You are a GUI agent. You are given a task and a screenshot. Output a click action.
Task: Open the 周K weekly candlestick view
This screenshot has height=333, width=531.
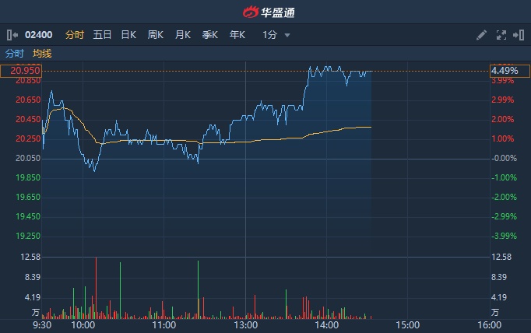pyautogui.click(x=156, y=35)
